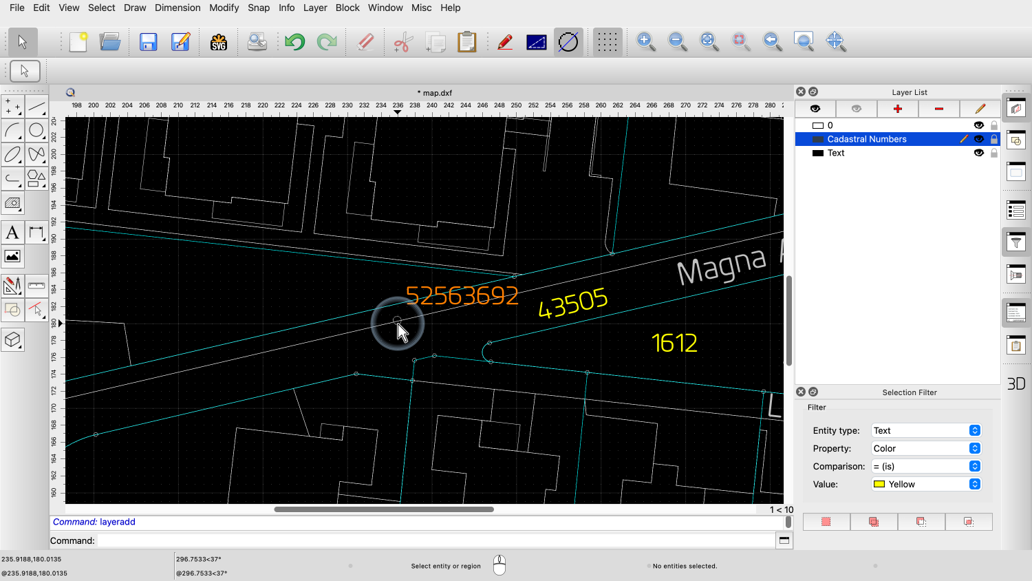Image resolution: width=1032 pixels, height=581 pixels.
Task: Click the Save floppy disk icon
Action: pos(148,42)
